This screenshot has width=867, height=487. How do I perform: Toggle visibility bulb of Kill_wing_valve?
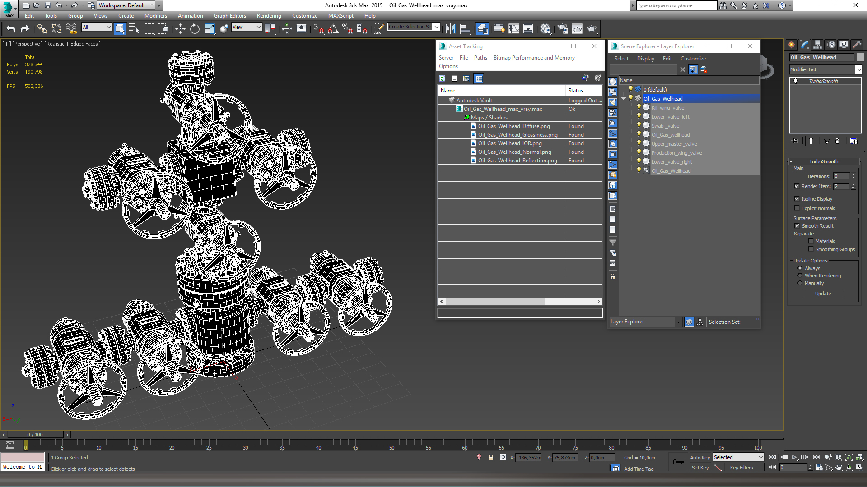tap(639, 107)
